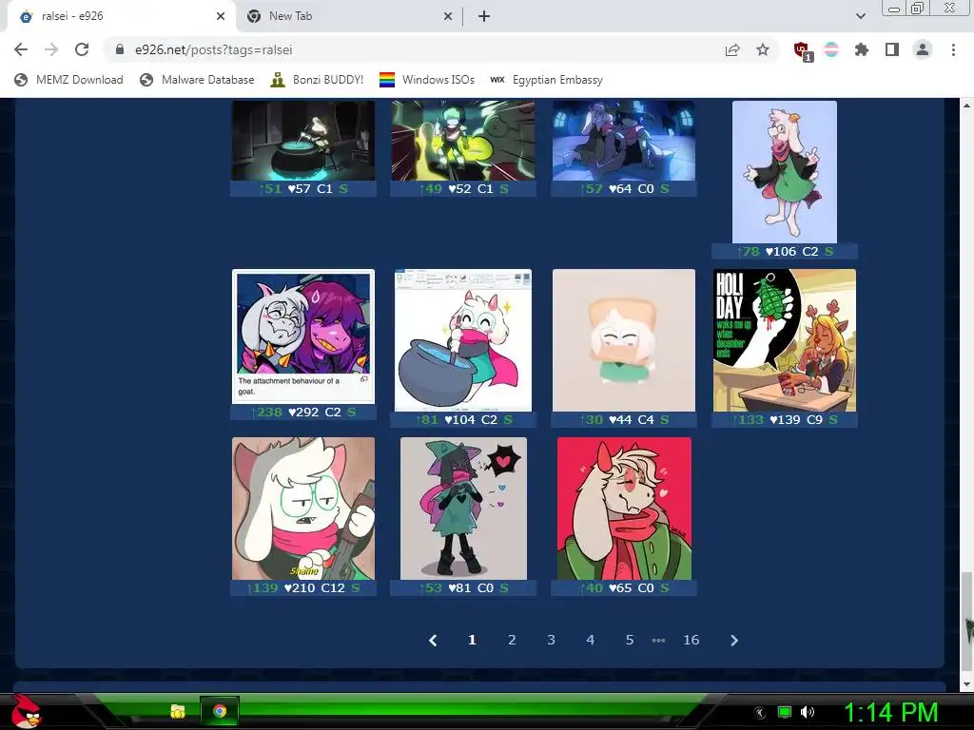Close the ralsei - e926 tab
Screen dimensions: 974x730
[x=221, y=17]
